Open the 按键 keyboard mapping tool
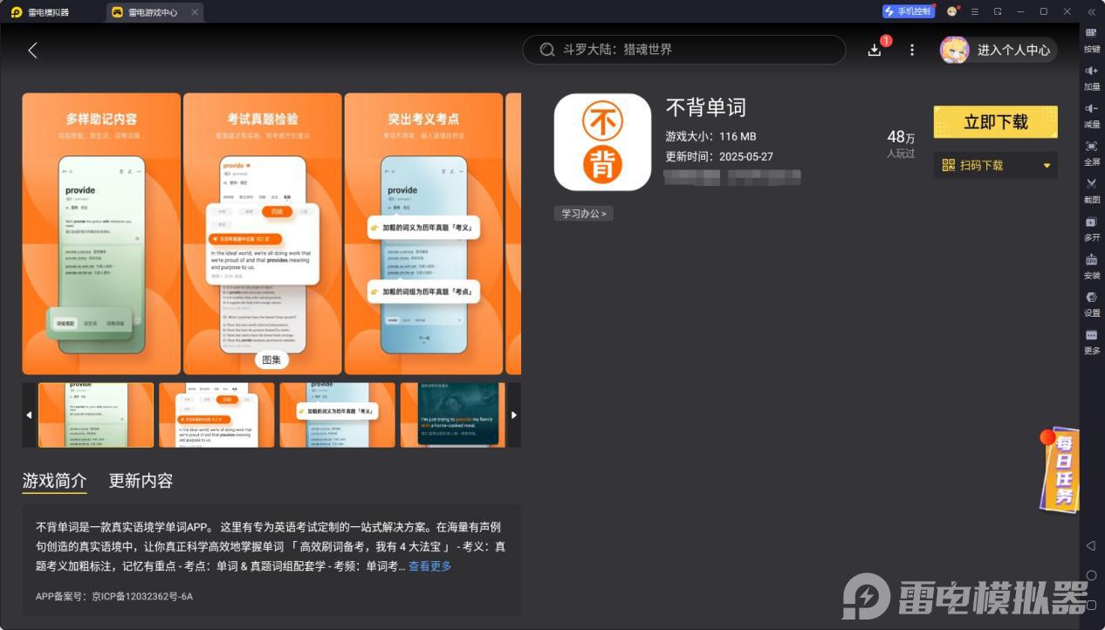1105x630 pixels. 1091,39
